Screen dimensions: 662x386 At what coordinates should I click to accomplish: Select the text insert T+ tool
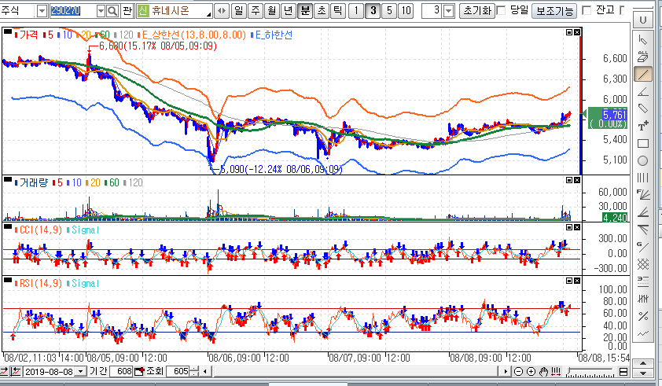coord(642,126)
